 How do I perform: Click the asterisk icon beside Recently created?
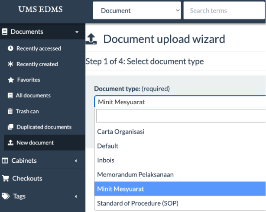point(11,64)
